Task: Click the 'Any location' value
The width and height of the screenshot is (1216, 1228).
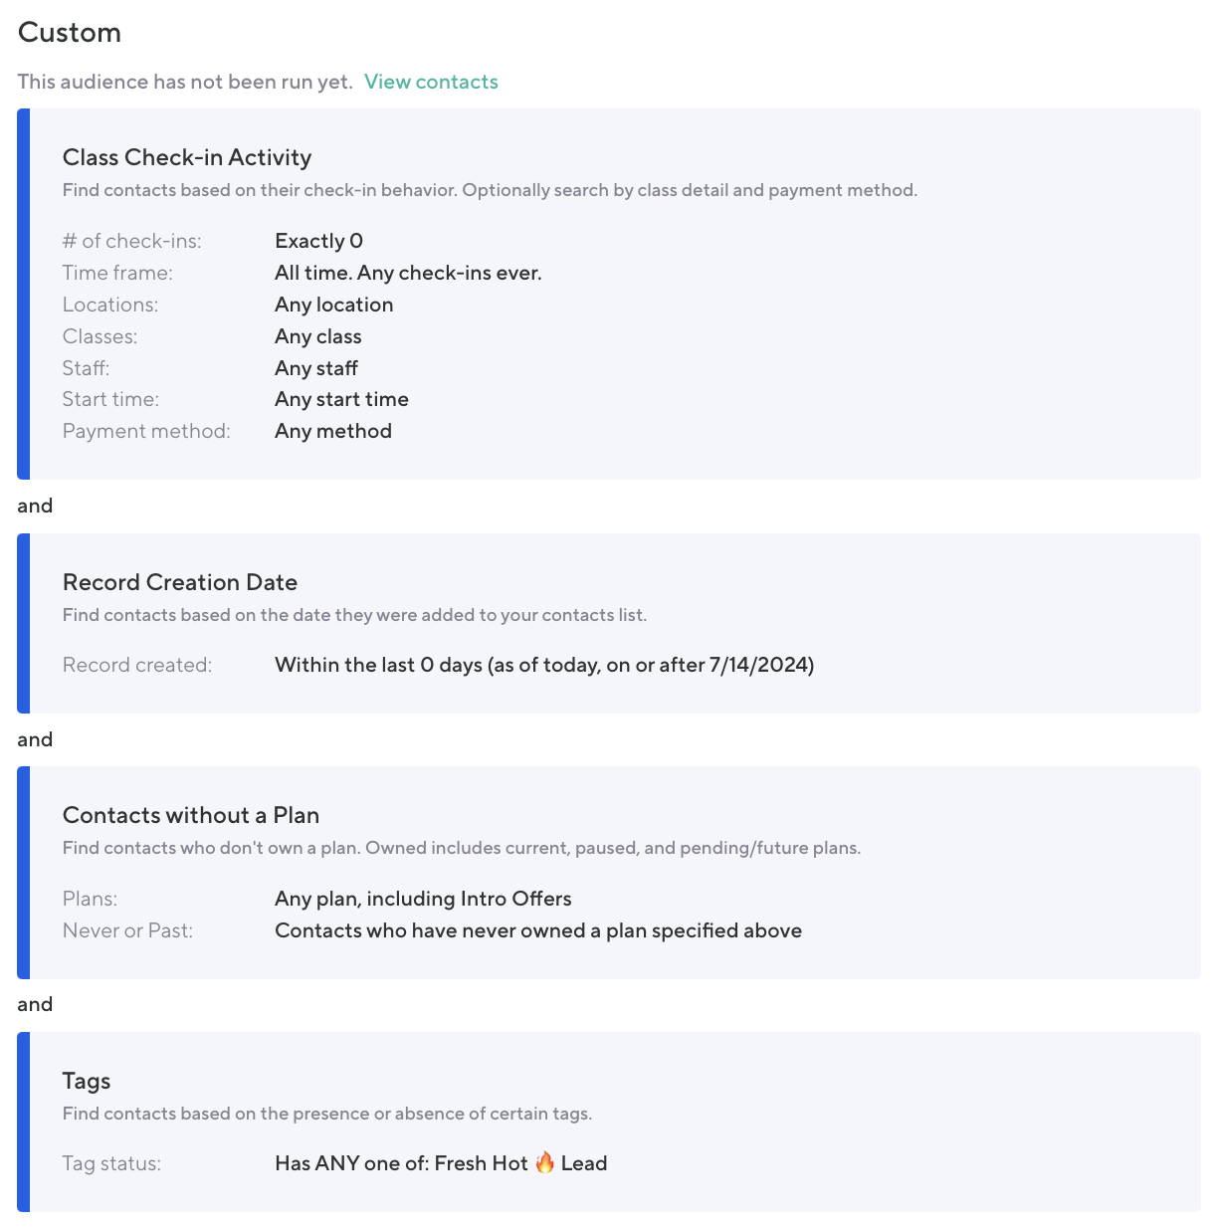Action: tap(333, 305)
